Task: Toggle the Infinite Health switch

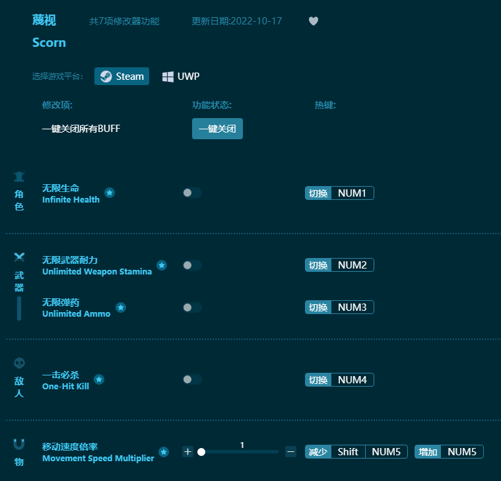Action: (192, 193)
